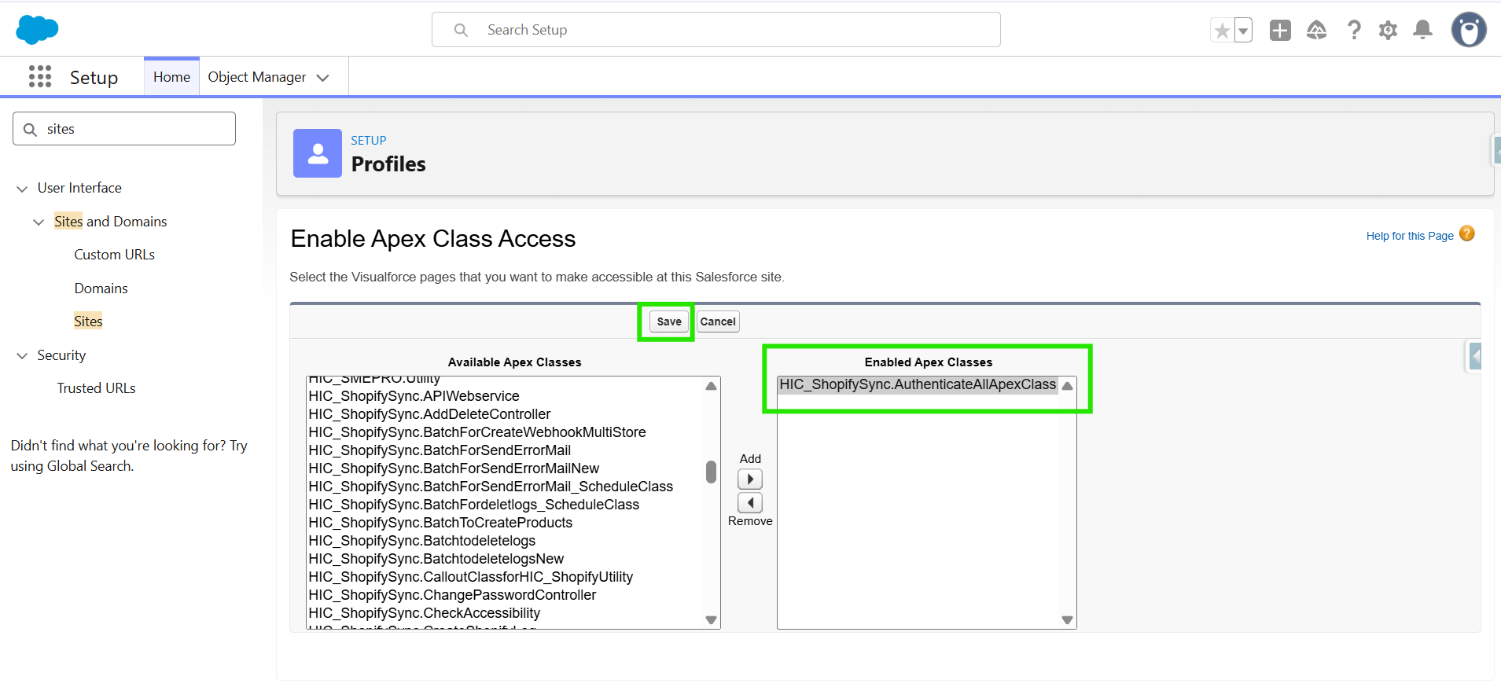Switch to the Home tab
1501x687 pixels.
(x=171, y=77)
